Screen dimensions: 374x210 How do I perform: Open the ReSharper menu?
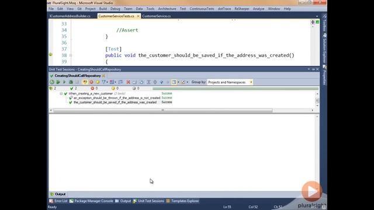pos(241,9)
